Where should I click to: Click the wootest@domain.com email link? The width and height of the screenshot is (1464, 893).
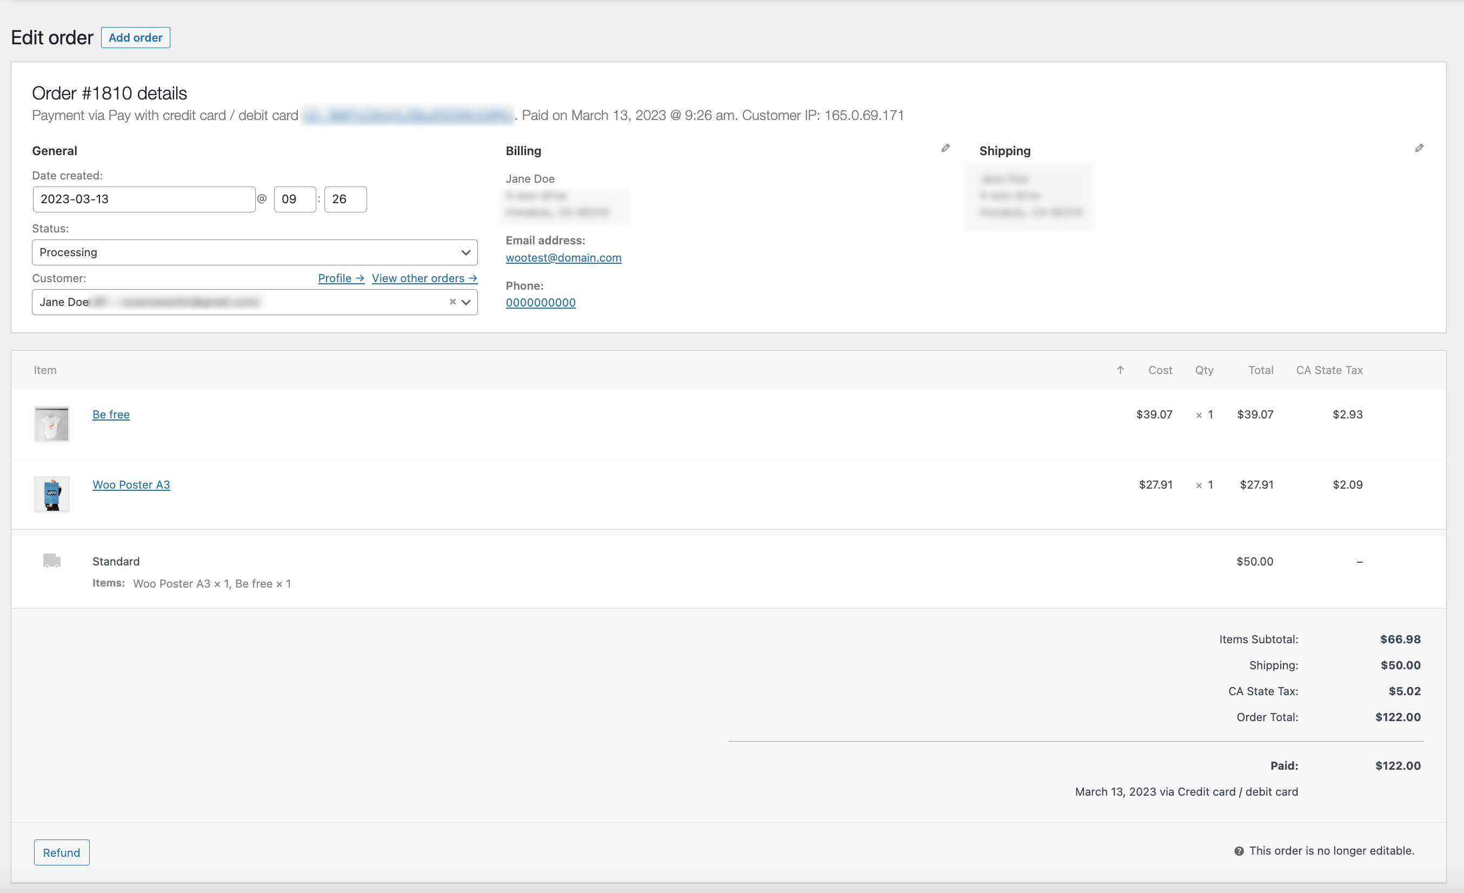[x=563, y=257]
